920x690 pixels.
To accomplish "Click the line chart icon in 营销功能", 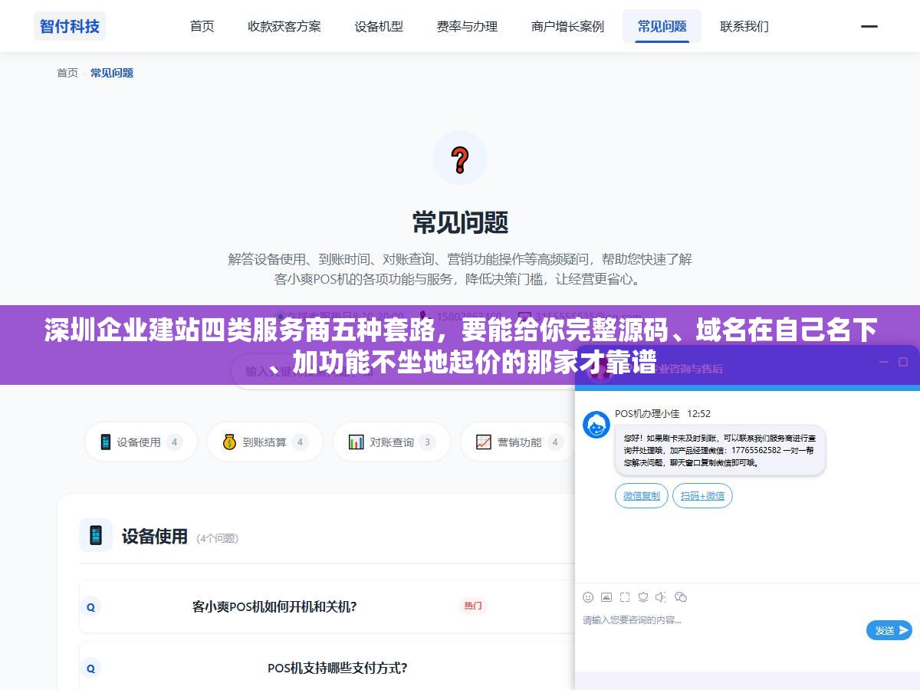I will point(483,442).
